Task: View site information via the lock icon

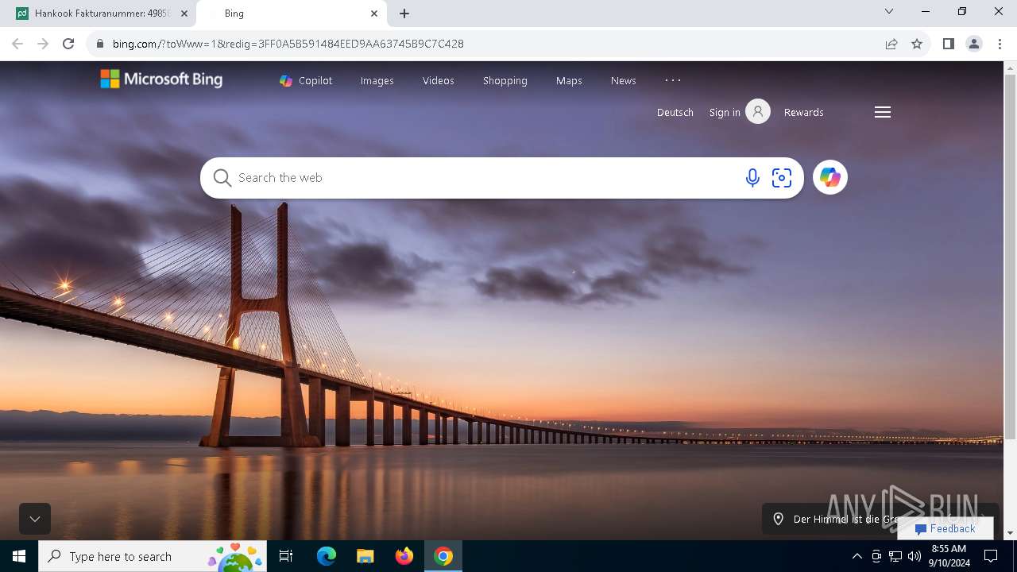Action: click(100, 44)
